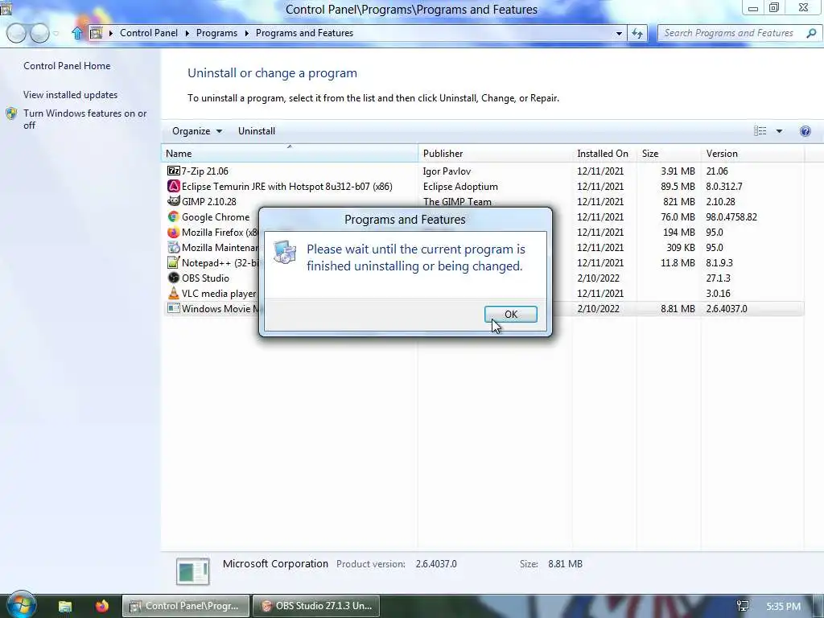This screenshot has width=824, height=618.
Task: Sort by the Version column header
Action: [752, 154]
